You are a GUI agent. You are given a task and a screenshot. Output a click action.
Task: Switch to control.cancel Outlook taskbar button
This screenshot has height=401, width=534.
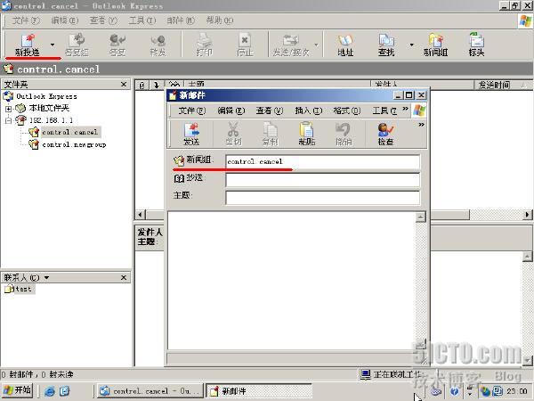coord(150,391)
